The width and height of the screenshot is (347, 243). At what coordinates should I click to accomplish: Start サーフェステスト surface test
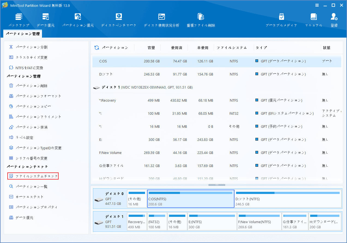tap(26, 197)
